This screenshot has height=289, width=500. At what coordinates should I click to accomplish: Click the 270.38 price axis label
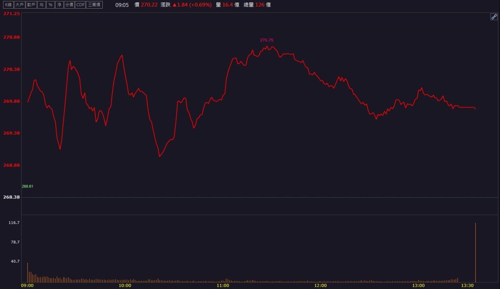[11, 69]
